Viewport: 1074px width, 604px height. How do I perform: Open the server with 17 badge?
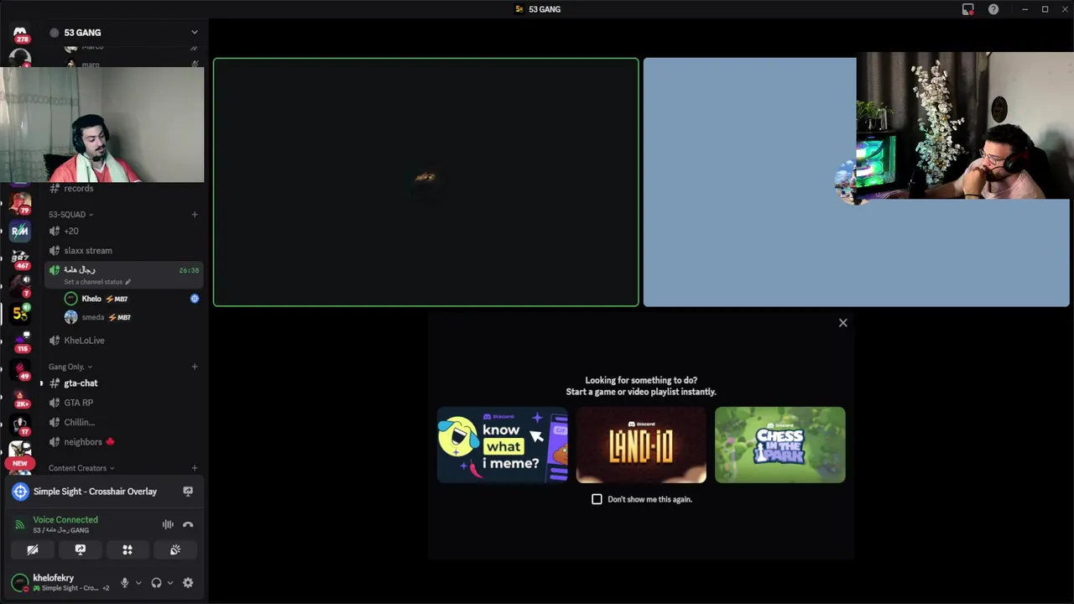20,424
